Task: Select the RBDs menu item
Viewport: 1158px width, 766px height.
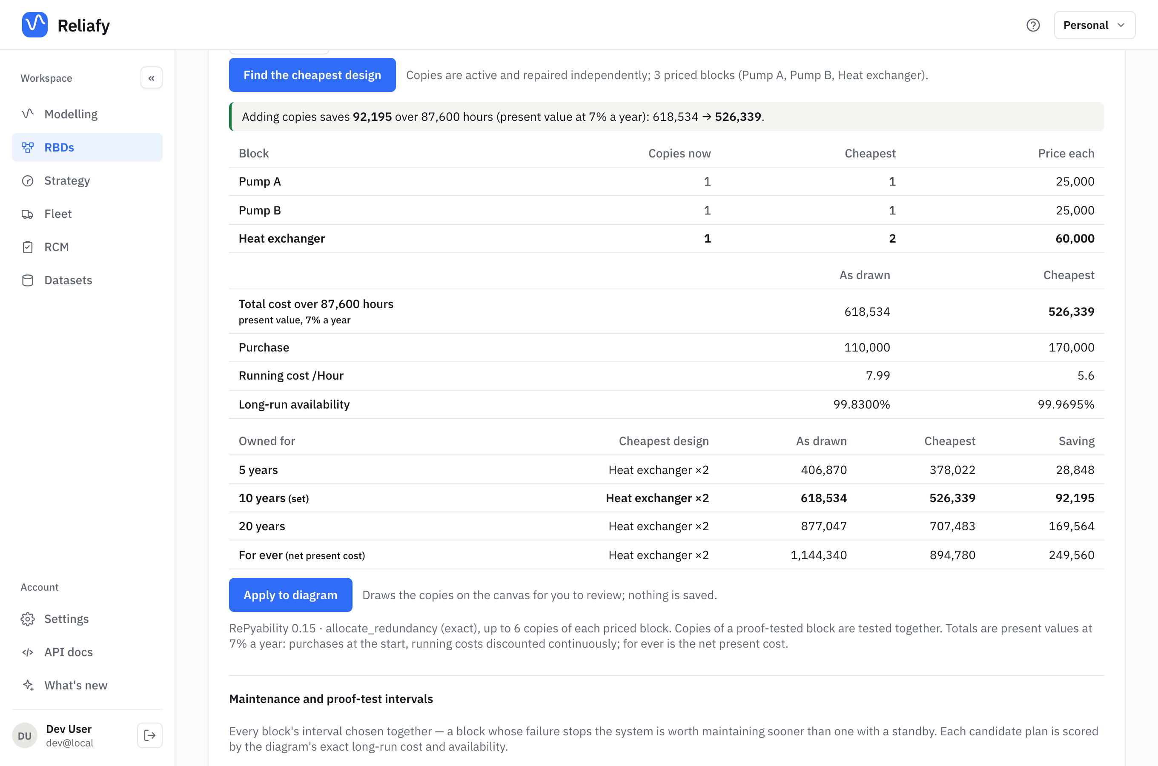Action: (87, 147)
